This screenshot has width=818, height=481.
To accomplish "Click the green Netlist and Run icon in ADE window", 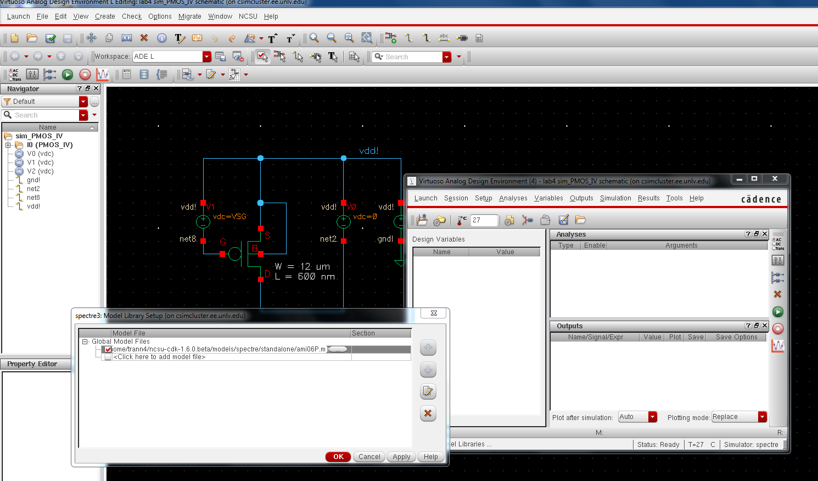I will [x=778, y=312].
